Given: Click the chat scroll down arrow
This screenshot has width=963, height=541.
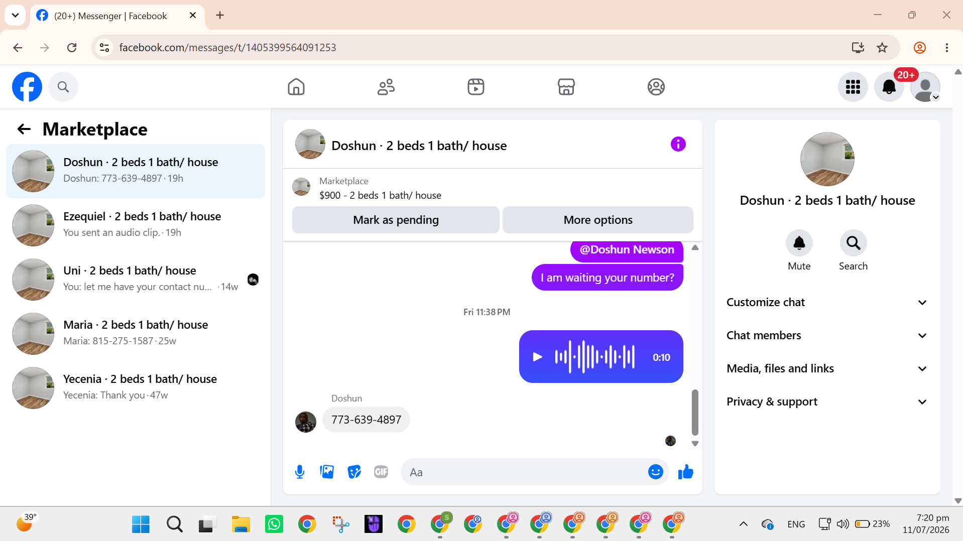Looking at the screenshot, I should (695, 444).
